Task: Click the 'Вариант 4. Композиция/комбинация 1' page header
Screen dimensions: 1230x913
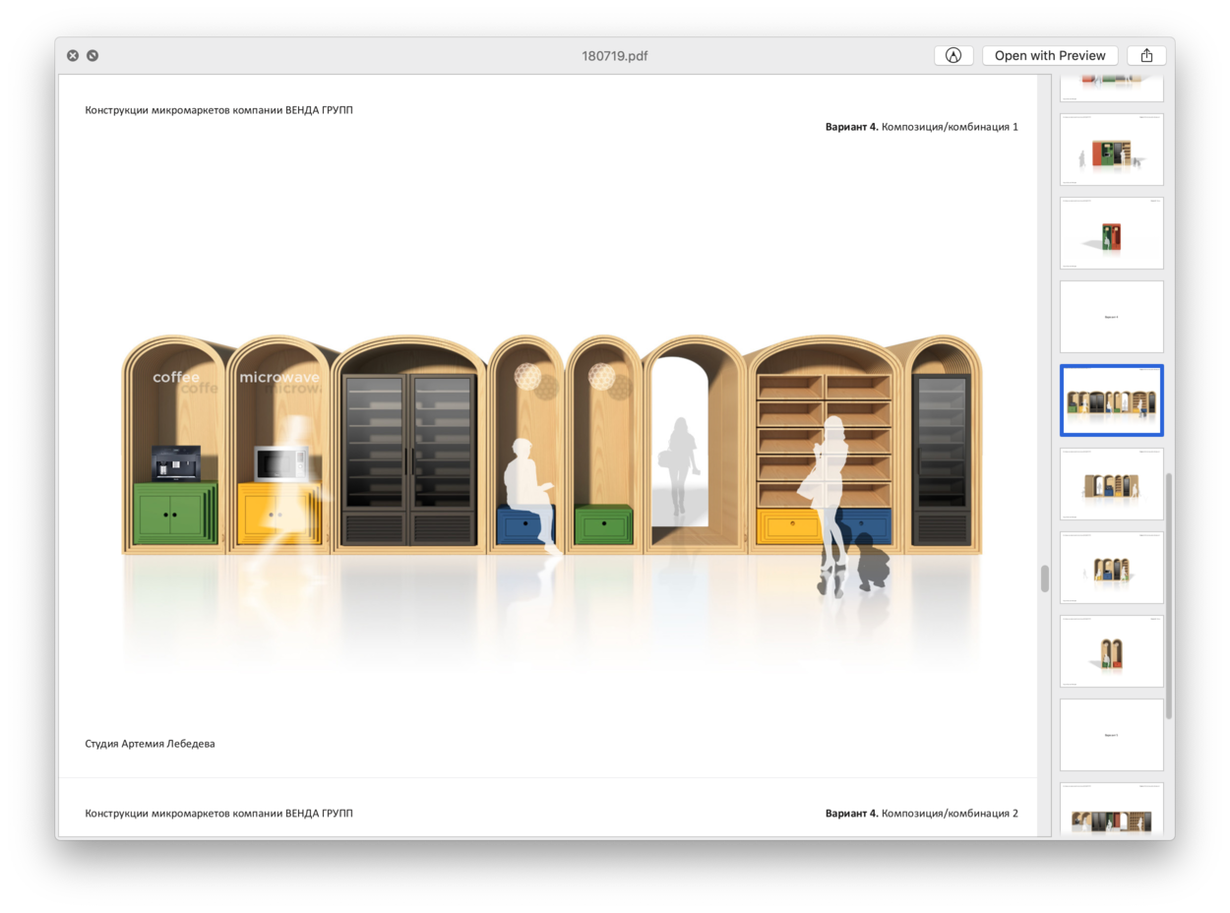Action: point(921,127)
